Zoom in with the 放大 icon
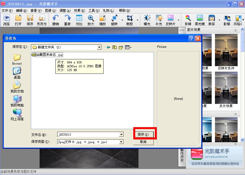This screenshot has width=245, height=175. [91, 20]
